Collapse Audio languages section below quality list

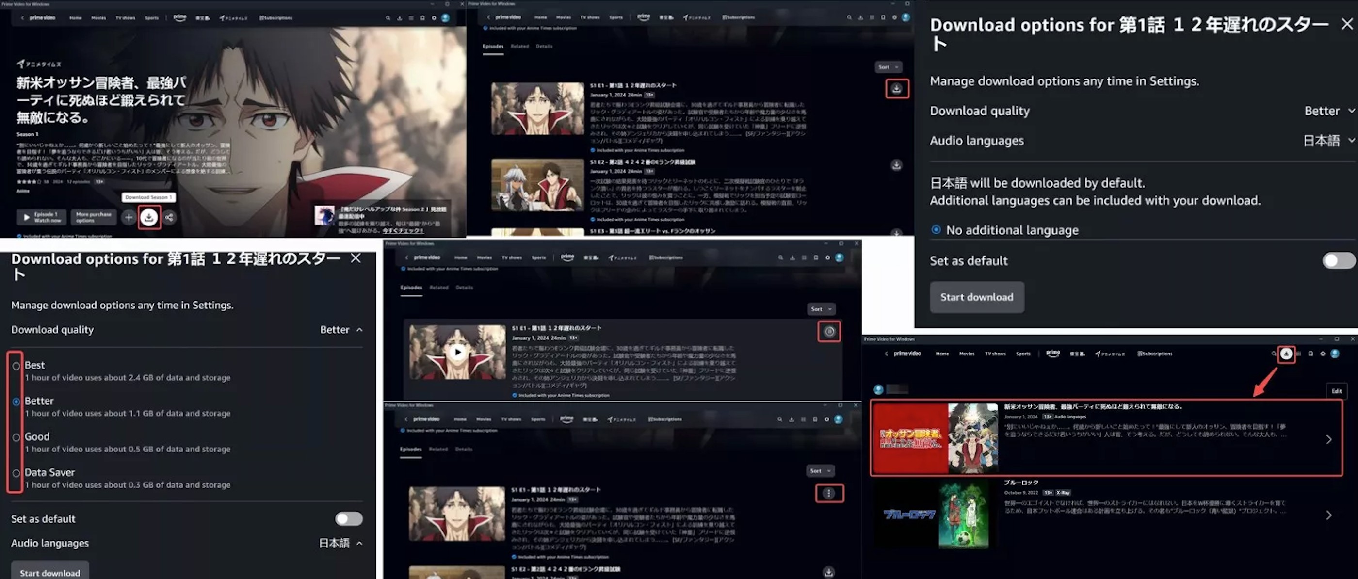tap(340, 543)
